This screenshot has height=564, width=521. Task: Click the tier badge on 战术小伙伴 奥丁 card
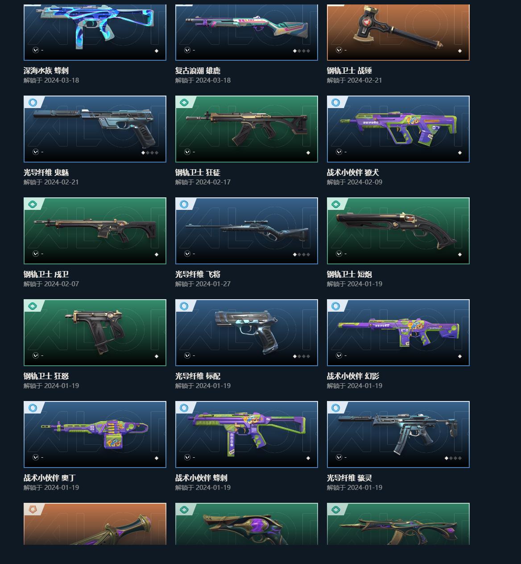point(32,408)
